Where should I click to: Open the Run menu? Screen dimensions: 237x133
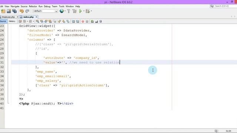pyautogui.click(x=40, y=6)
